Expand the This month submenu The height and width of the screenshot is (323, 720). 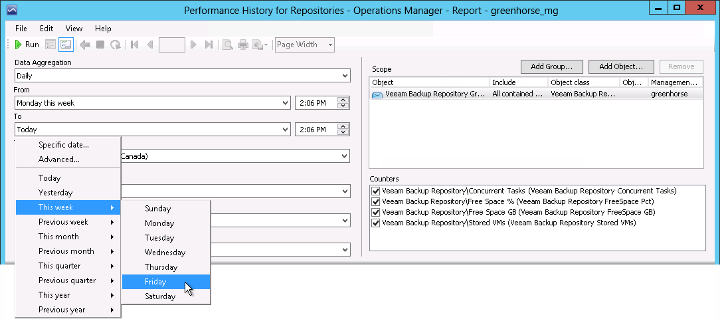(x=68, y=237)
